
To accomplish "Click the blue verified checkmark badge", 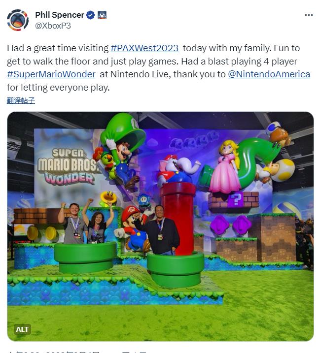I will (x=91, y=15).
